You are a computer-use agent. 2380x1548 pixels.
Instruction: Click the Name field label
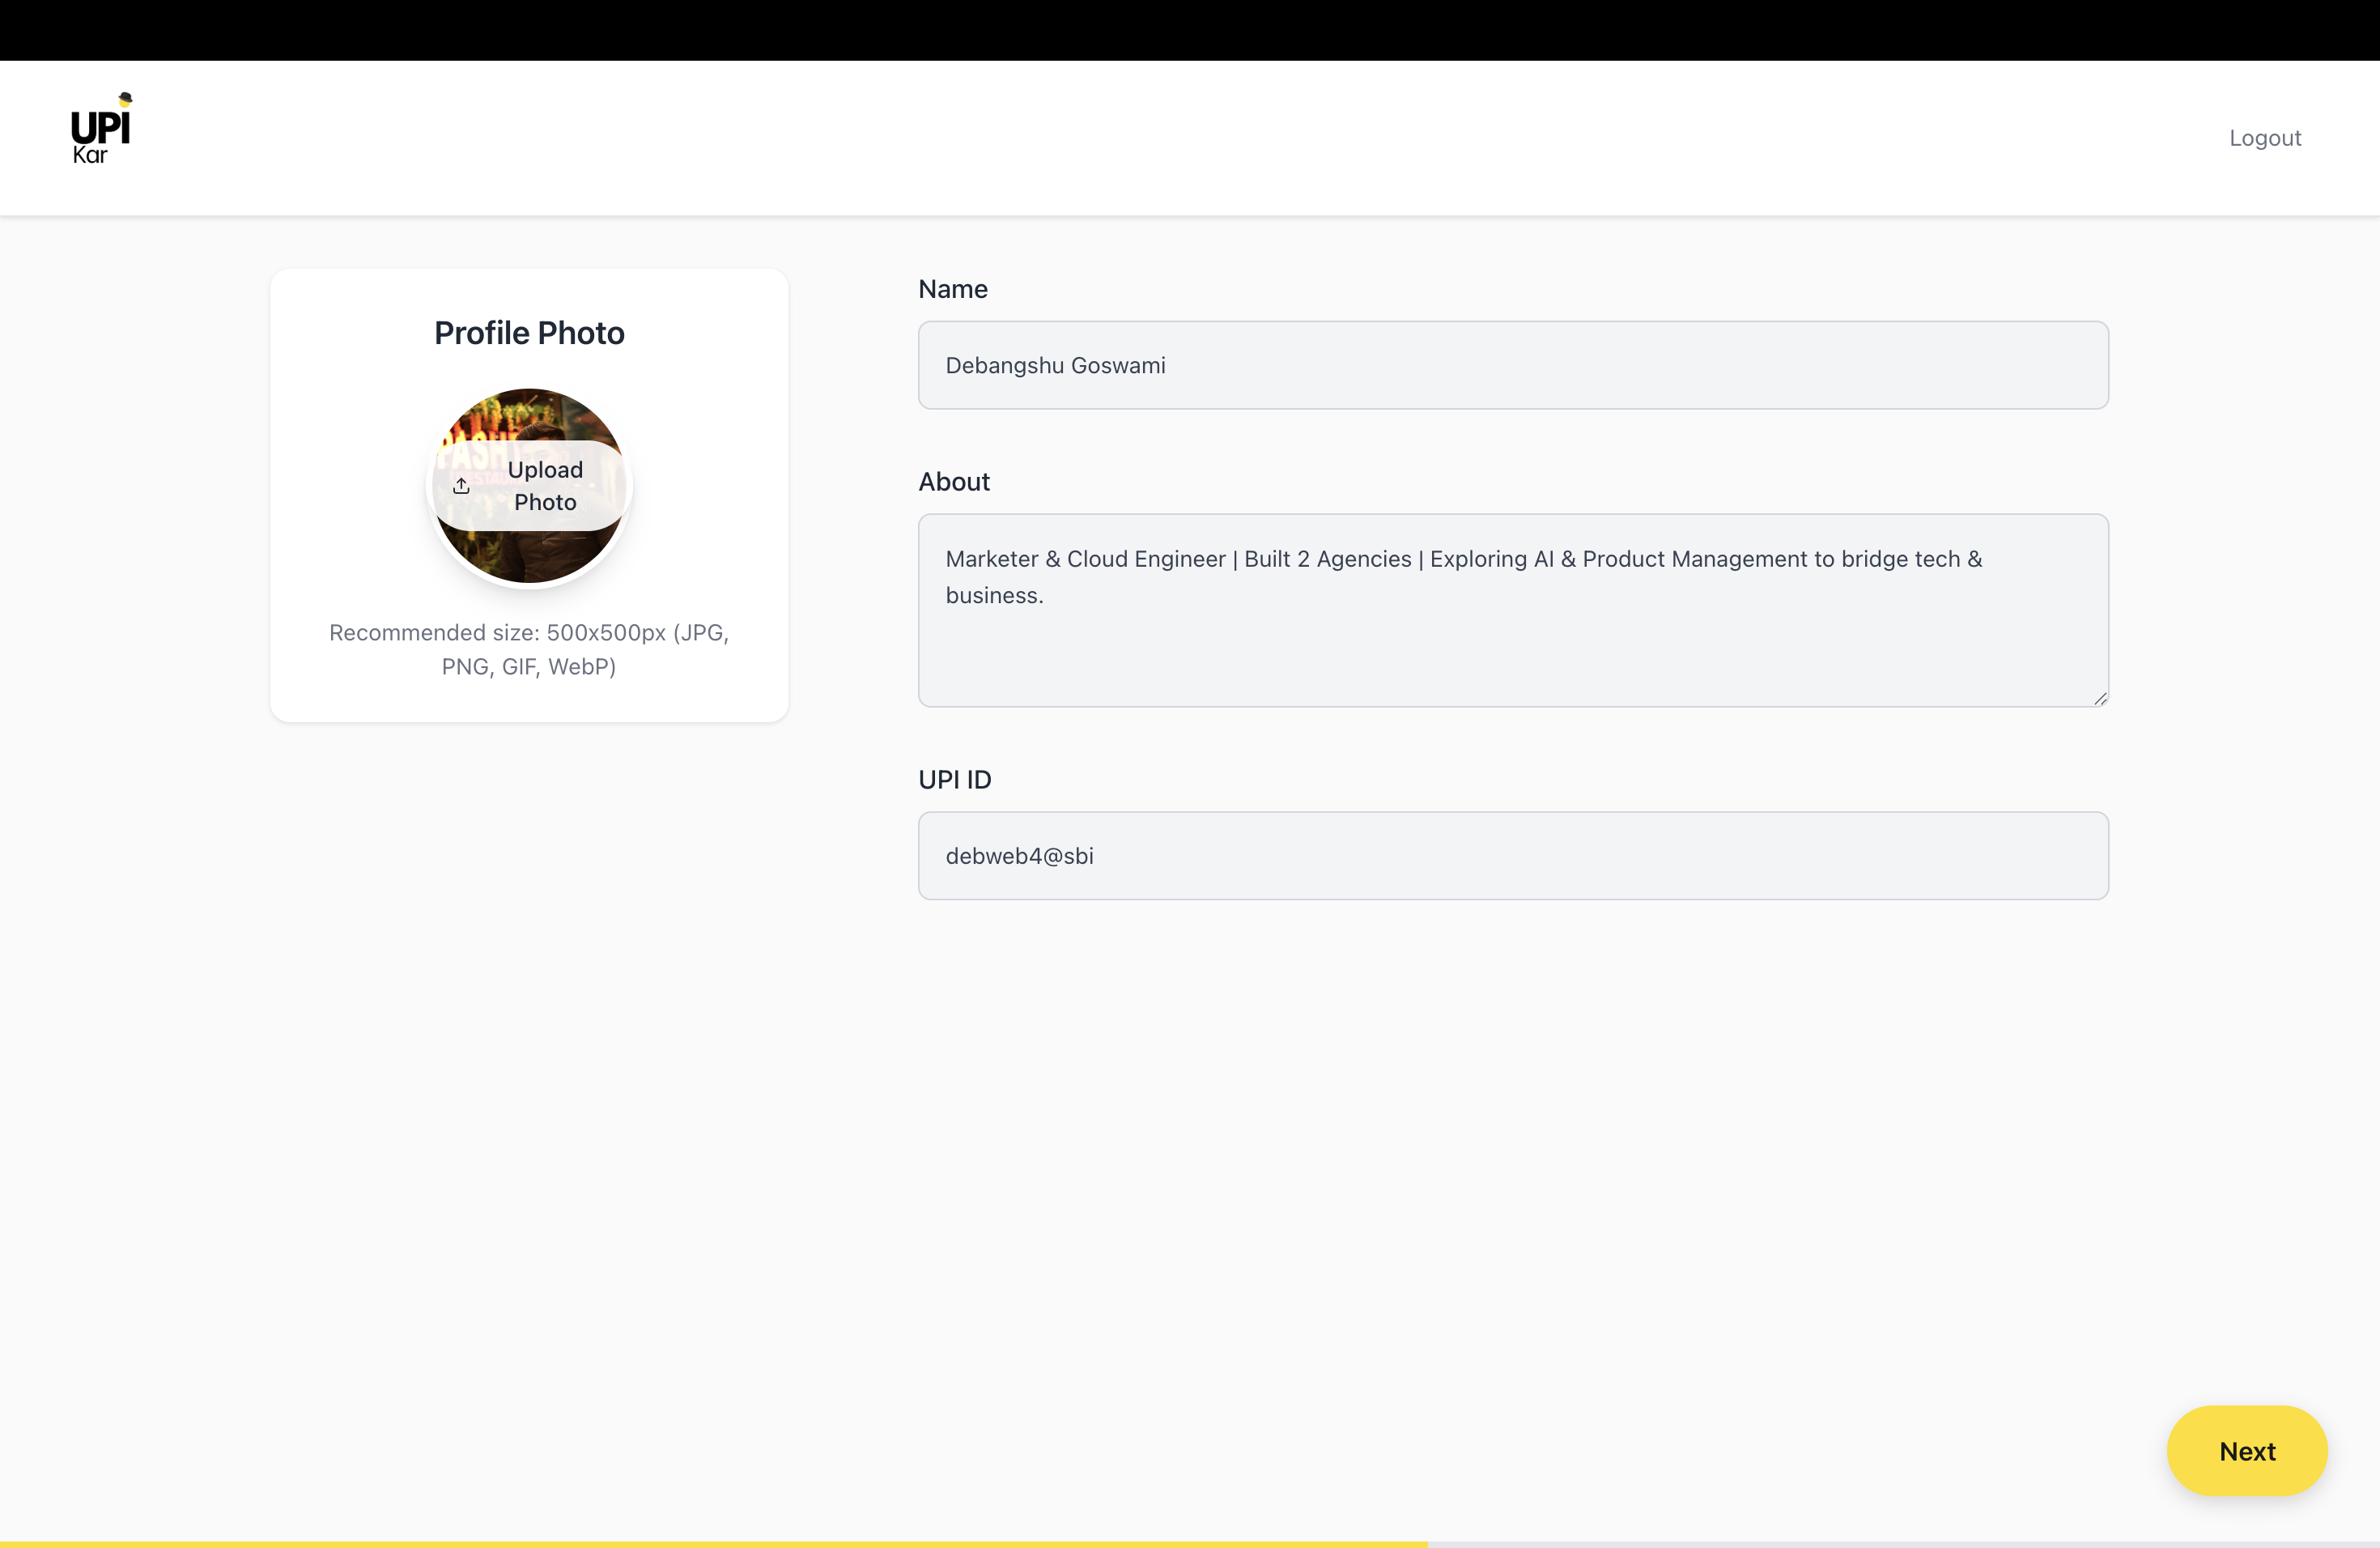click(x=952, y=289)
